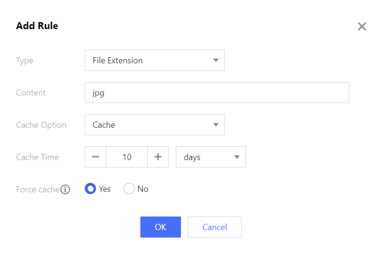
Task: Increase cache time with plus button
Action: point(158,157)
